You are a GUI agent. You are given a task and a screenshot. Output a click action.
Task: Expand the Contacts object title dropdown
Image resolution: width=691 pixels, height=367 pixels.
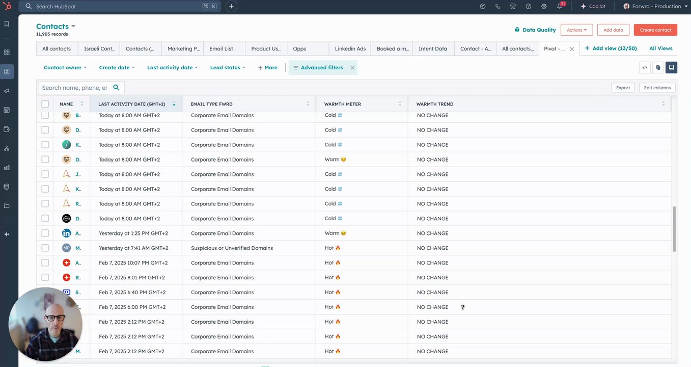click(x=56, y=27)
